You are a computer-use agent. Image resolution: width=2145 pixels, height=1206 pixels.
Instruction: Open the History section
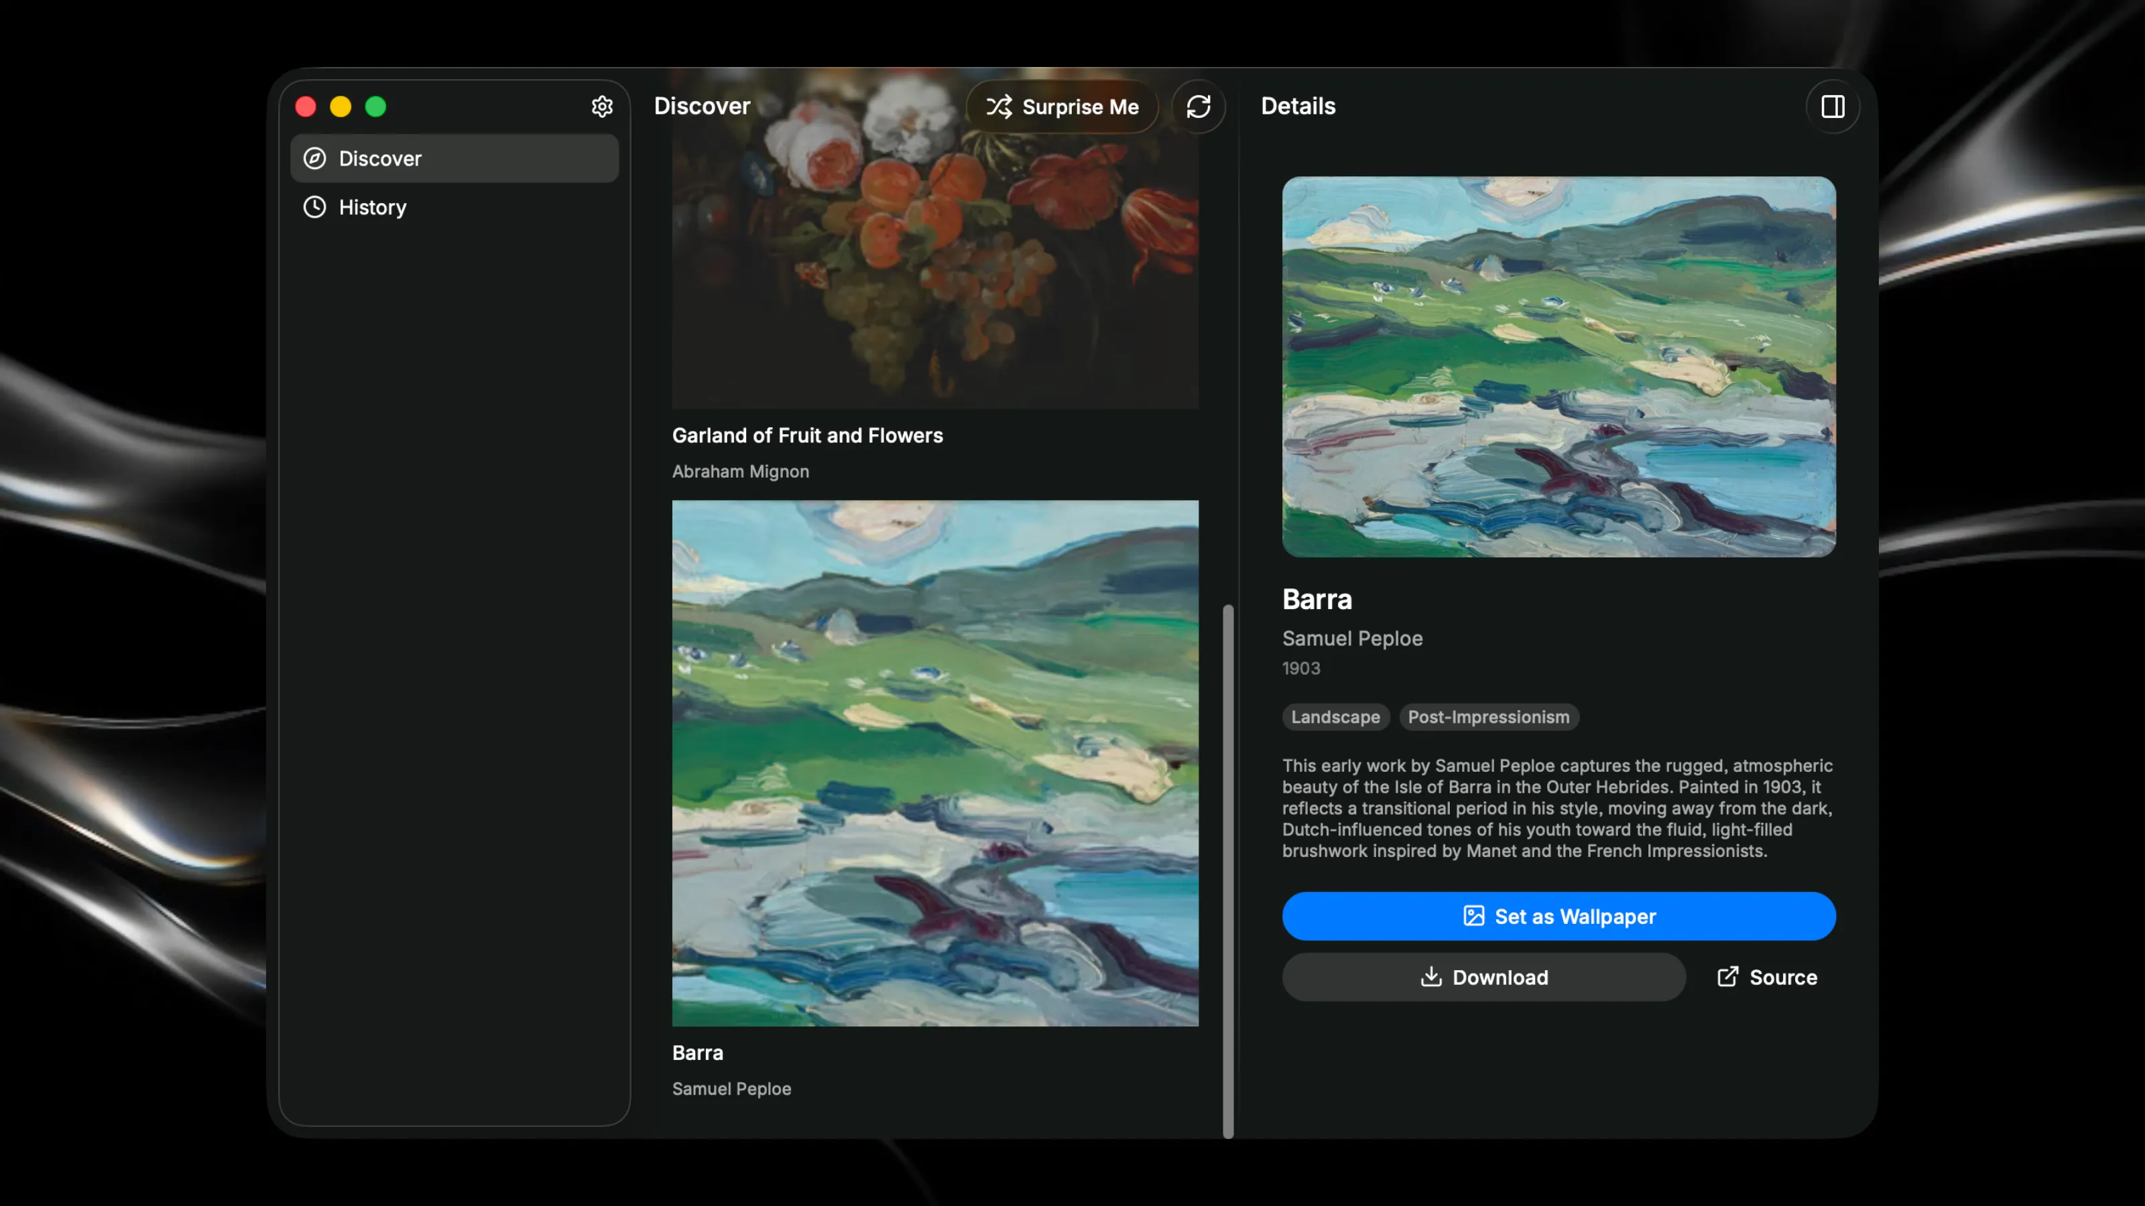454,207
